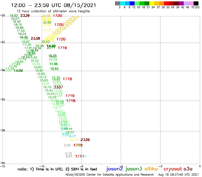This screenshot has width=202, height=177.
Task: Click the time marker '2338'
Action: (35, 38)
